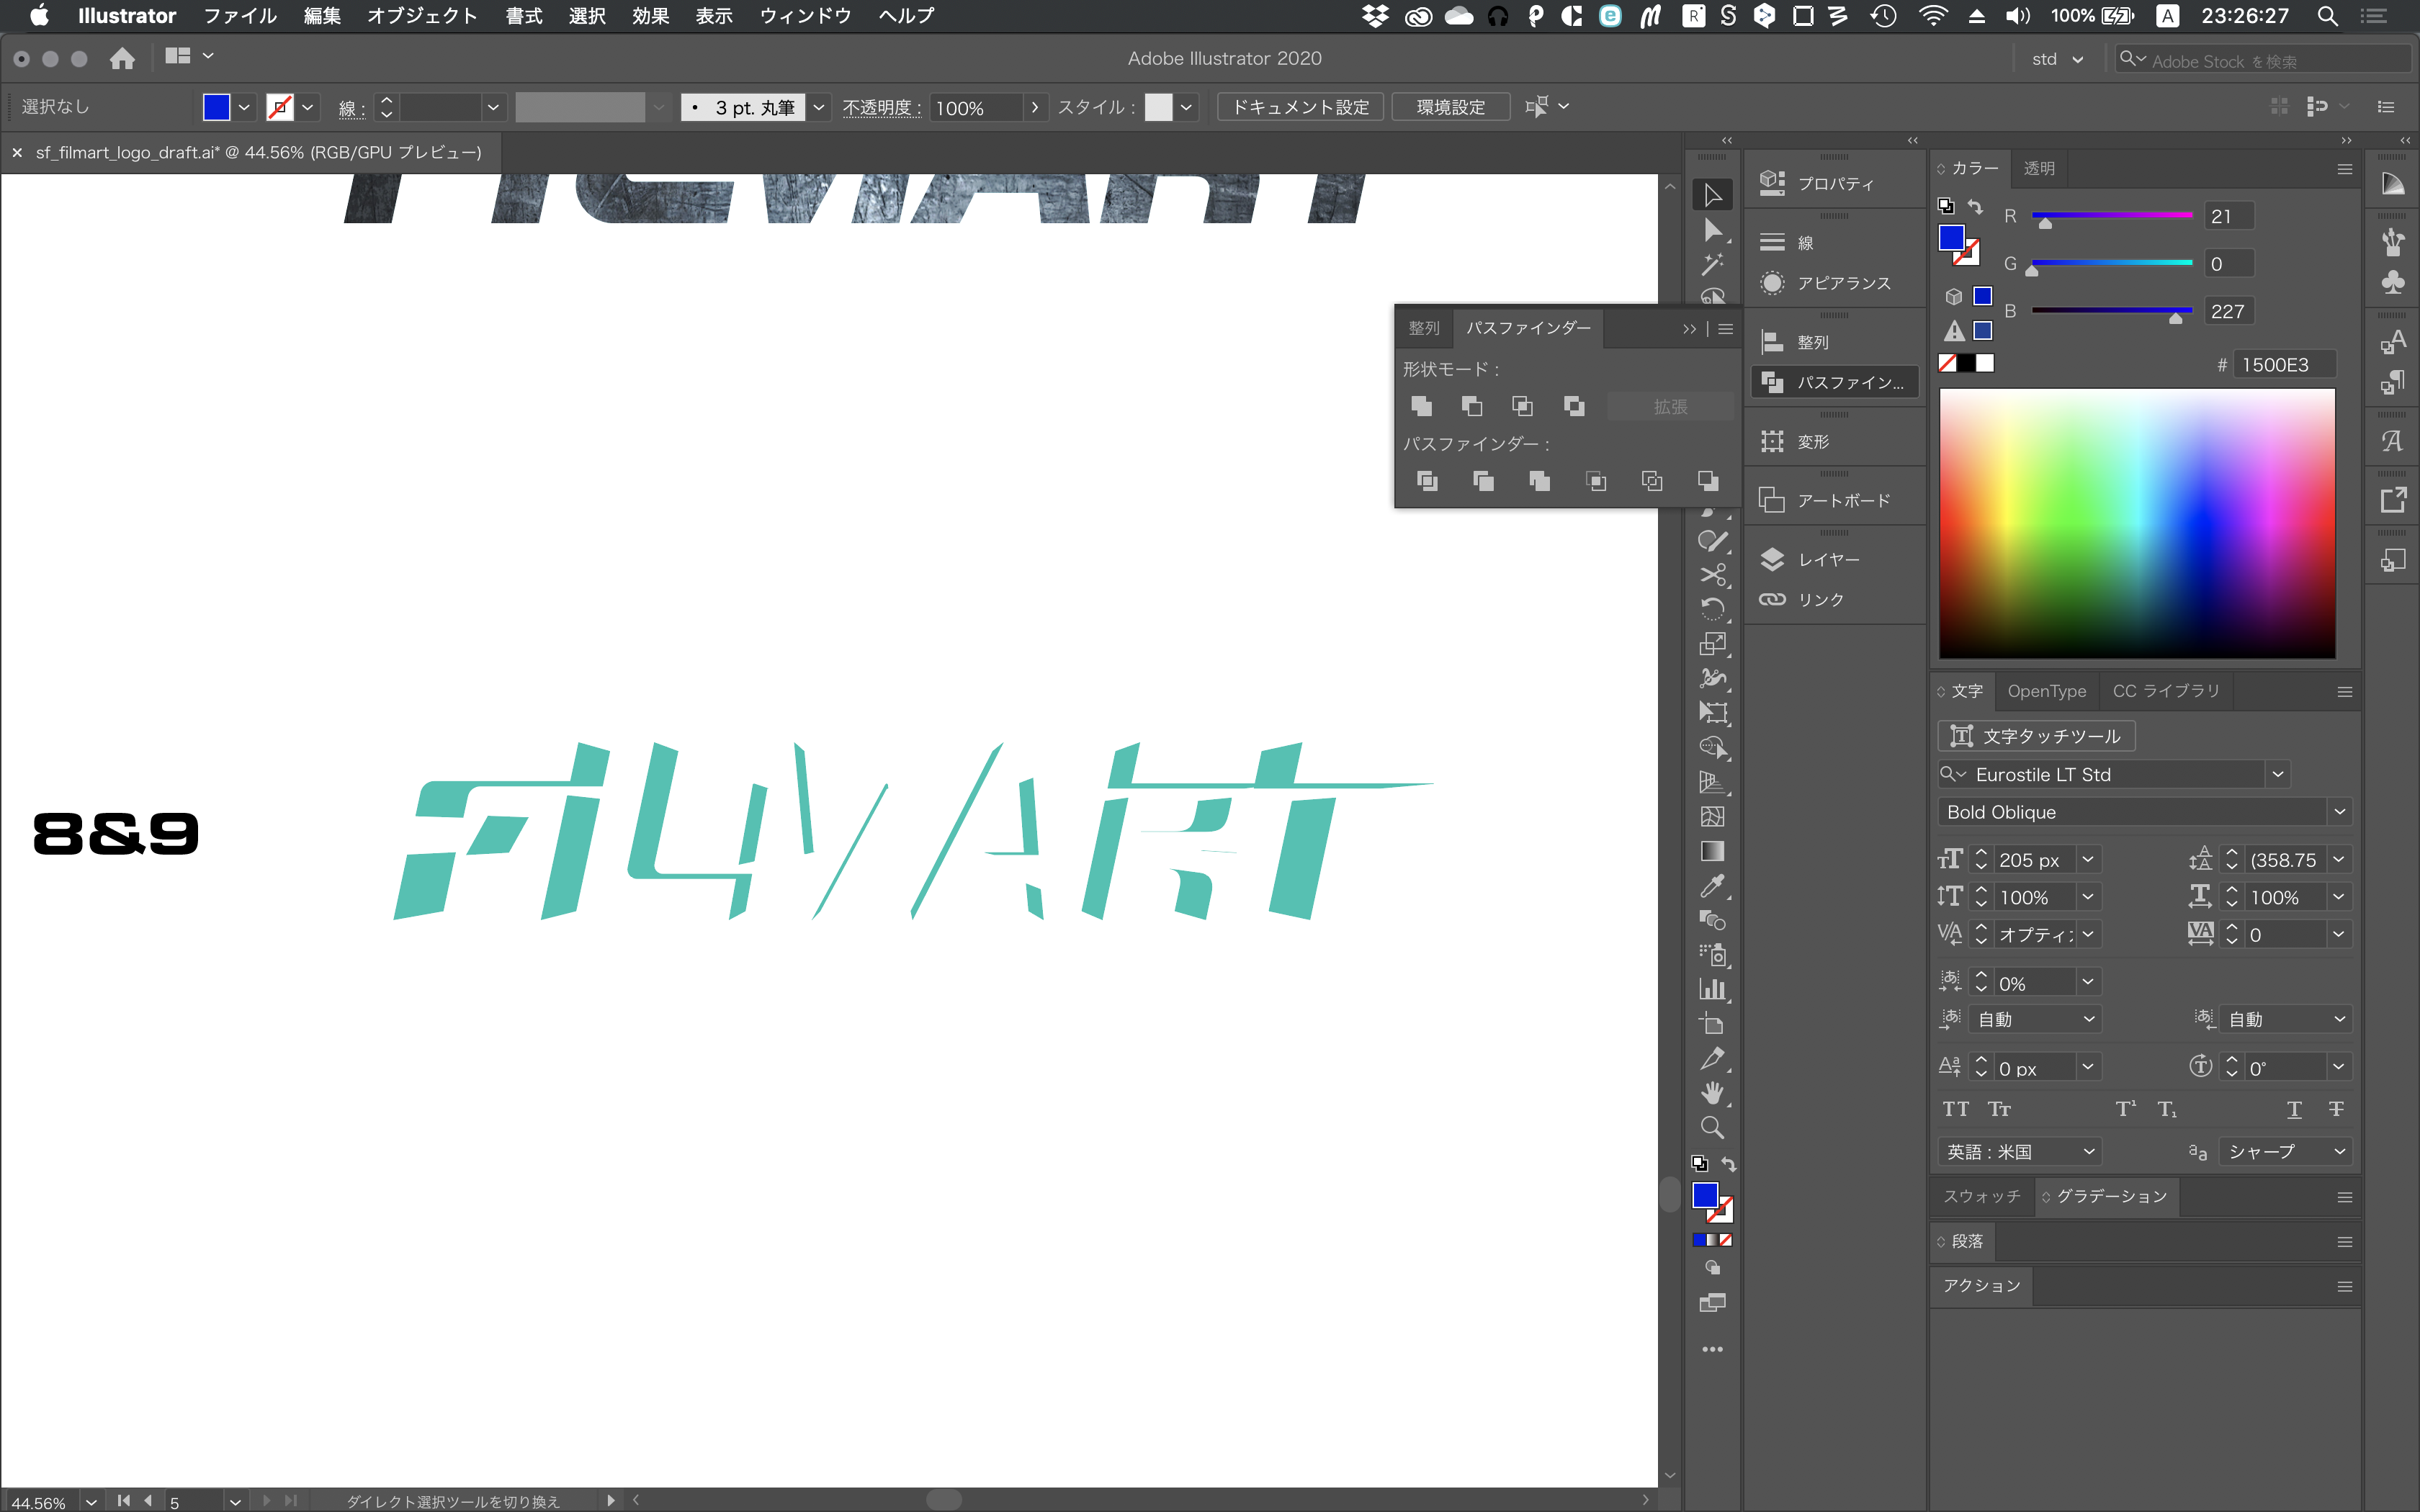Toggle Small Caps (Tr) text style
This screenshot has width=2420, height=1512.
(x=1999, y=1109)
